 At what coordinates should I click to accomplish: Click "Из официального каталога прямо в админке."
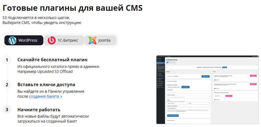[x=59, y=67]
